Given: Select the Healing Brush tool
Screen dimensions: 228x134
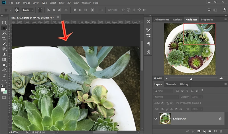Looking at the screenshot, I should (4, 49).
